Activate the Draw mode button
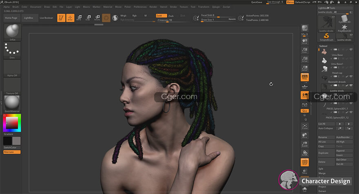 [70, 18]
